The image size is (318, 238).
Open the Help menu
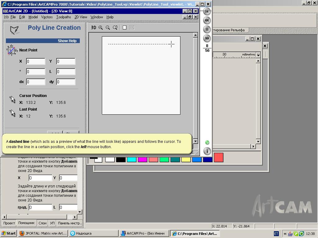click(110, 17)
